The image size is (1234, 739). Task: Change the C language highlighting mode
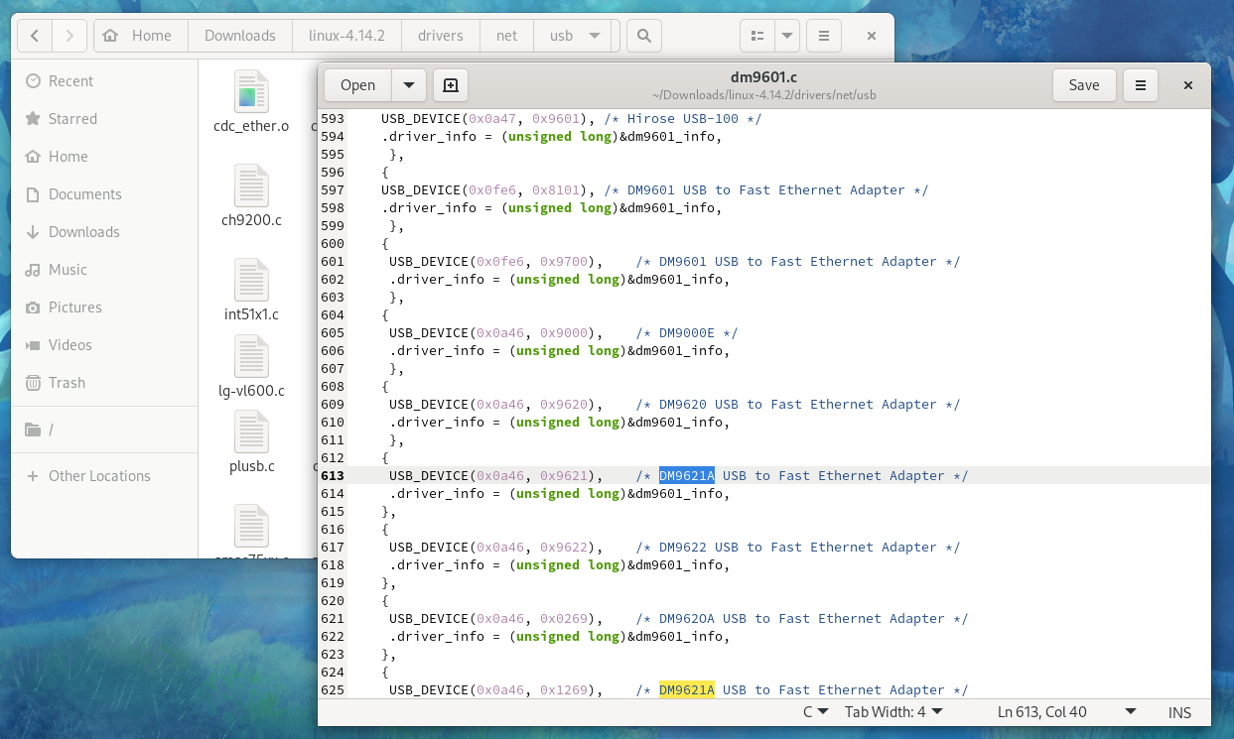click(816, 712)
